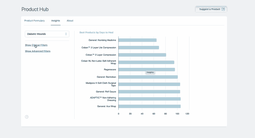Click the General: Bactroban bar
The height and width of the screenshot is (138, 255).
148,77
